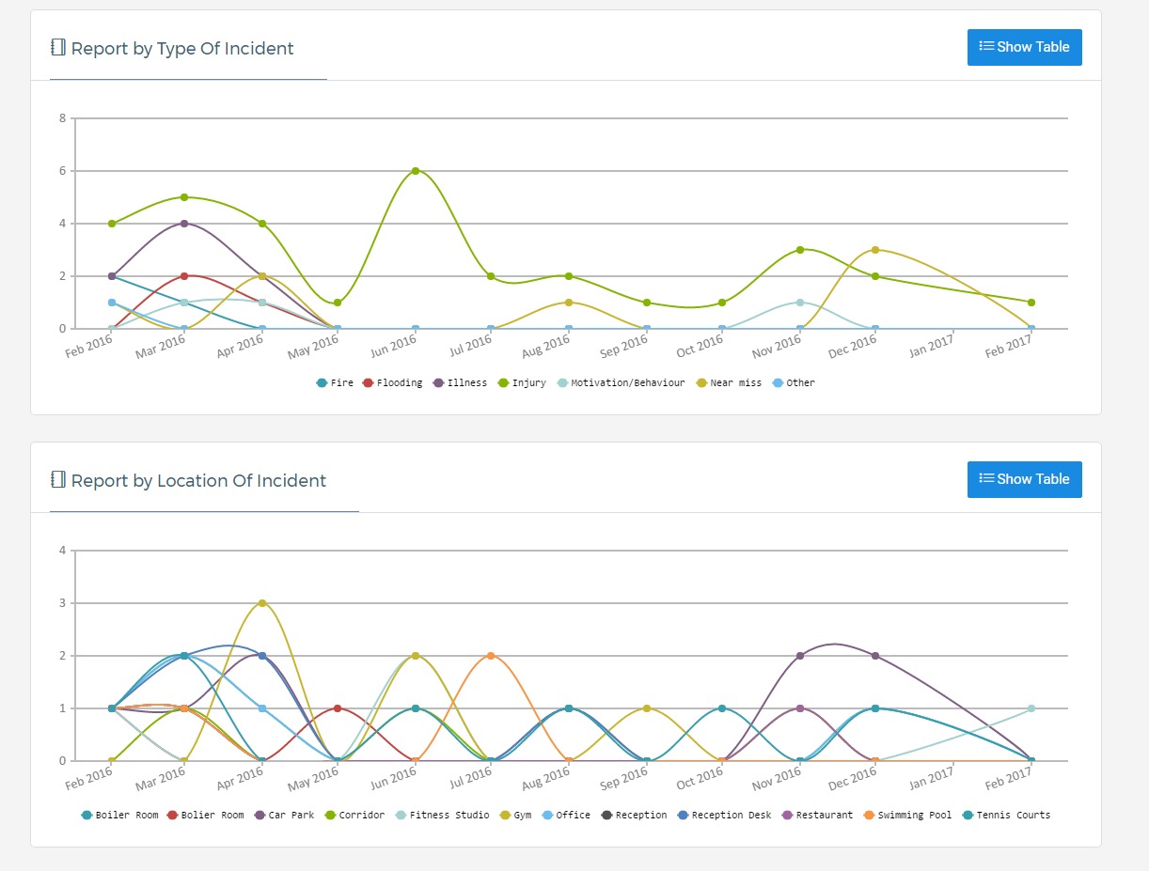
Task: Click the Restaurant legend item
Action: 816,816
